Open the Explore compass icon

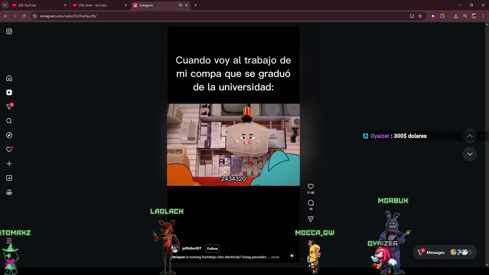(9, 135)
